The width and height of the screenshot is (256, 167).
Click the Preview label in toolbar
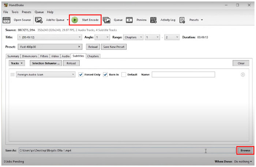pyautogui.click(x=142, y=20)
